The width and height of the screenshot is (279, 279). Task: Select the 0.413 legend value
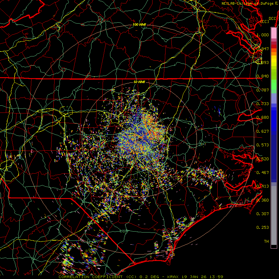coord(263,186)
